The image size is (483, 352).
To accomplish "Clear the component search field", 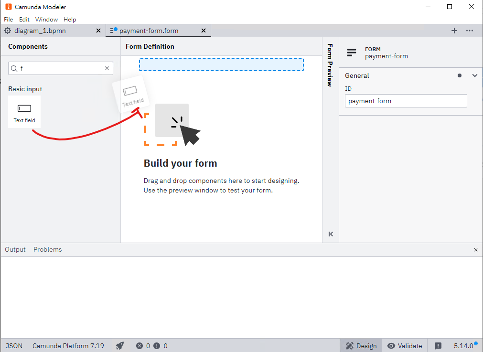I will pyautogui.click(x=107, y=68).
